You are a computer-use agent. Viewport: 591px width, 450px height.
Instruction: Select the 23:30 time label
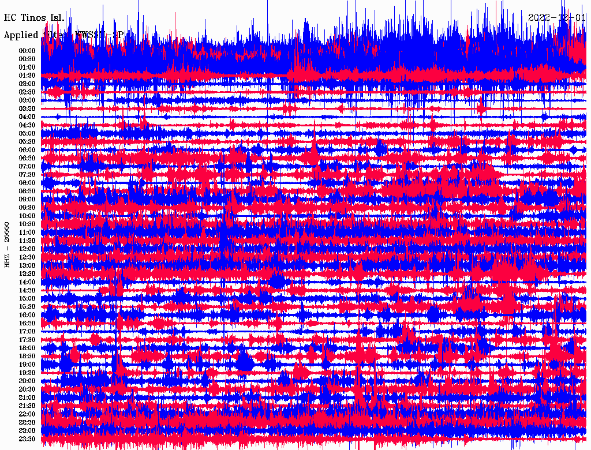[27, 439]
